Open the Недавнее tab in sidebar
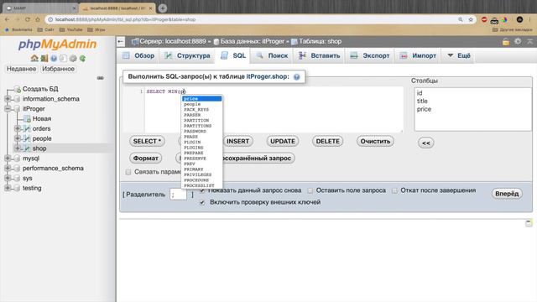The width and height of the screenshot is (537, 302). click(x=21, y=69)
